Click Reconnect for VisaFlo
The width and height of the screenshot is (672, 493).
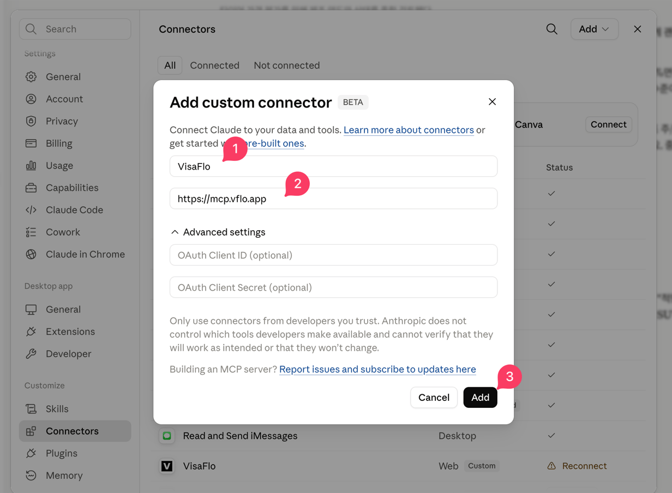[x=584, y=466]
